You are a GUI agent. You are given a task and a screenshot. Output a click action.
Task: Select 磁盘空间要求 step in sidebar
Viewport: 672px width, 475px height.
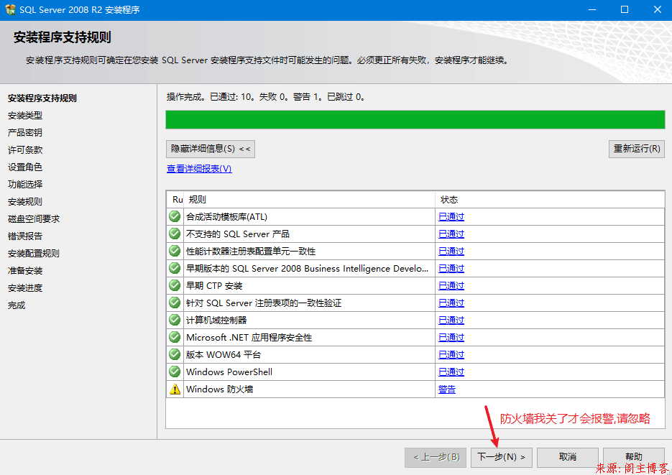coord(34,219)
